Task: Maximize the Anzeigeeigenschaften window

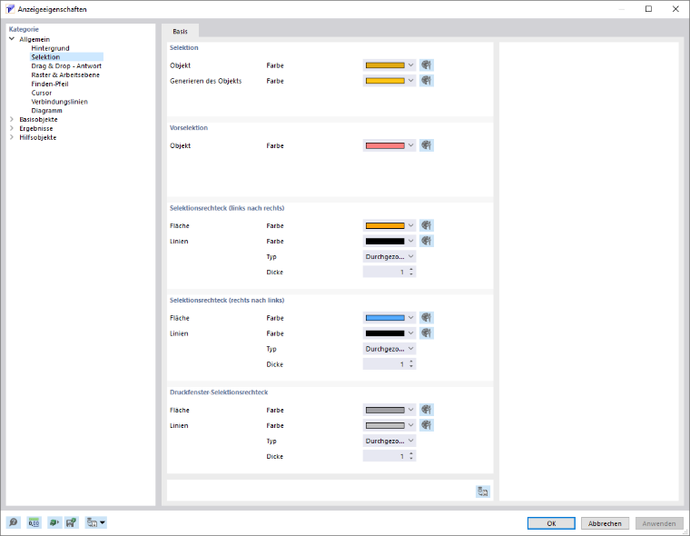Action: pos(648,9)
